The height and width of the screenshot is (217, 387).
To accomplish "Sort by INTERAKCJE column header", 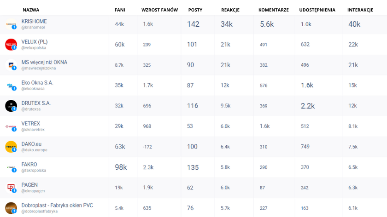I will [360, 10].
